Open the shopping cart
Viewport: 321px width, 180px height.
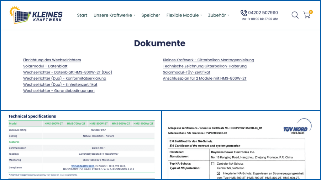point(307,15)
